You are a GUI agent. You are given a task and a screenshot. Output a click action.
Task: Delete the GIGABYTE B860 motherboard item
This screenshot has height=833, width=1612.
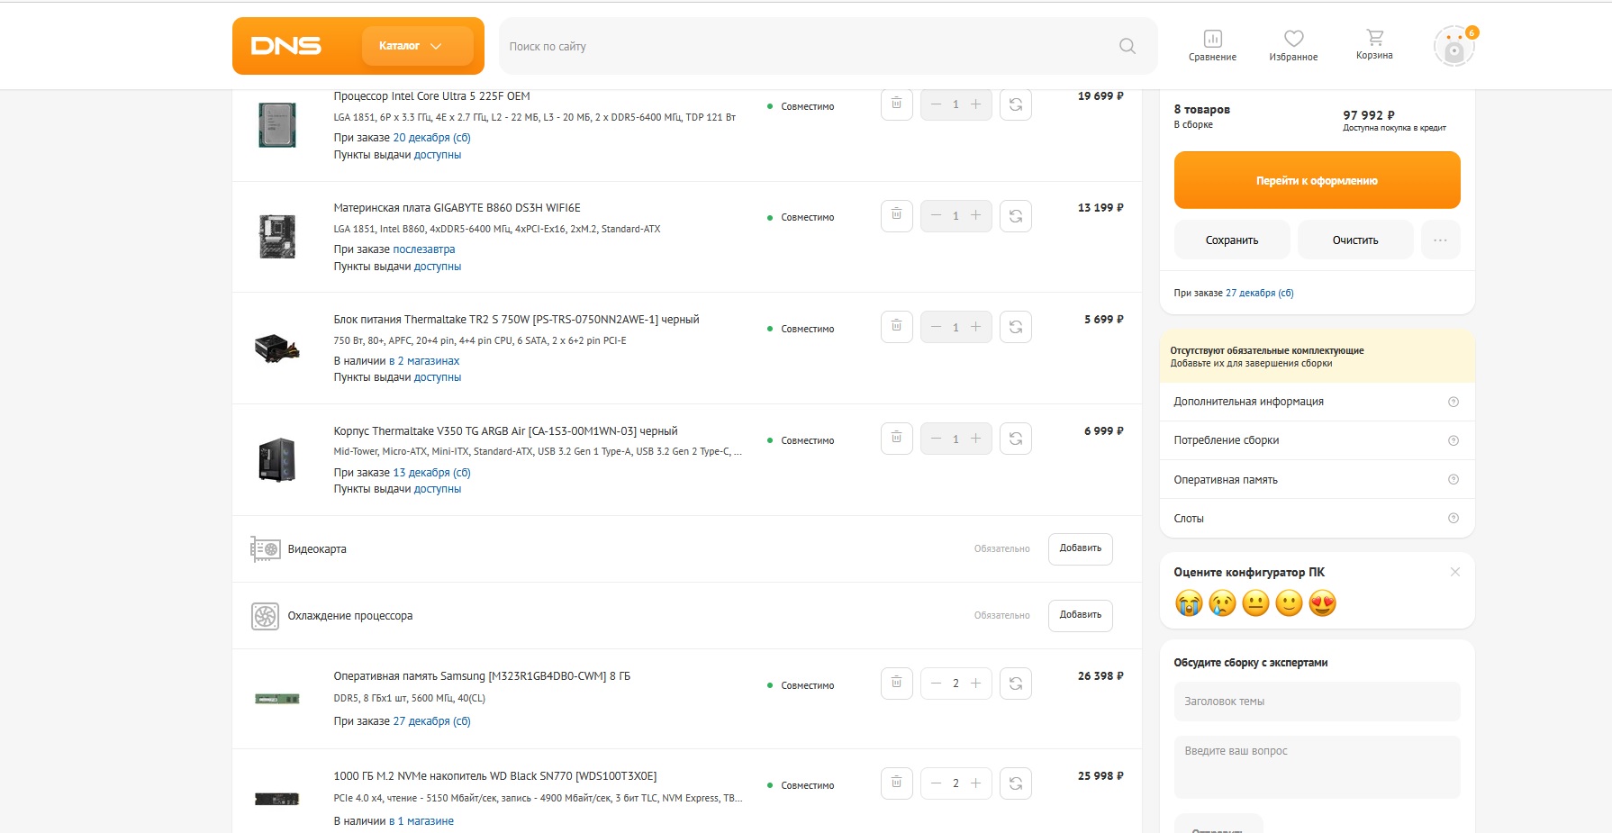[896, 215]
